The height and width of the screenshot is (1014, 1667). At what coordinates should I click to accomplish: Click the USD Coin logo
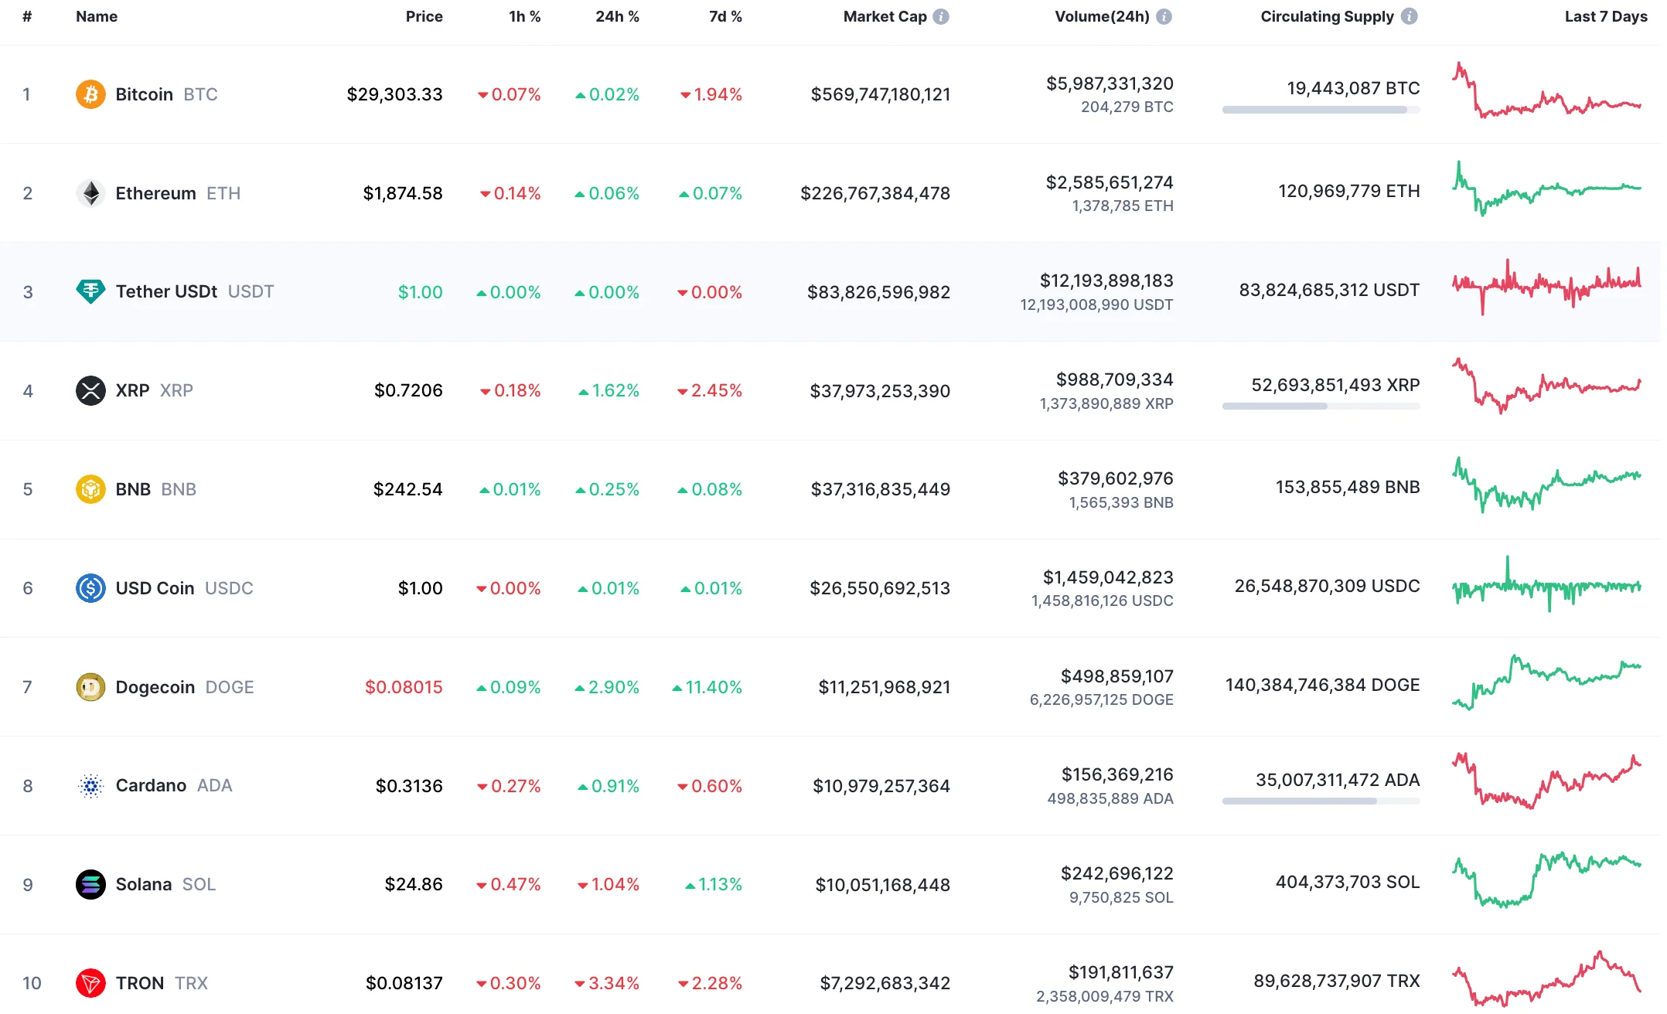90,587
